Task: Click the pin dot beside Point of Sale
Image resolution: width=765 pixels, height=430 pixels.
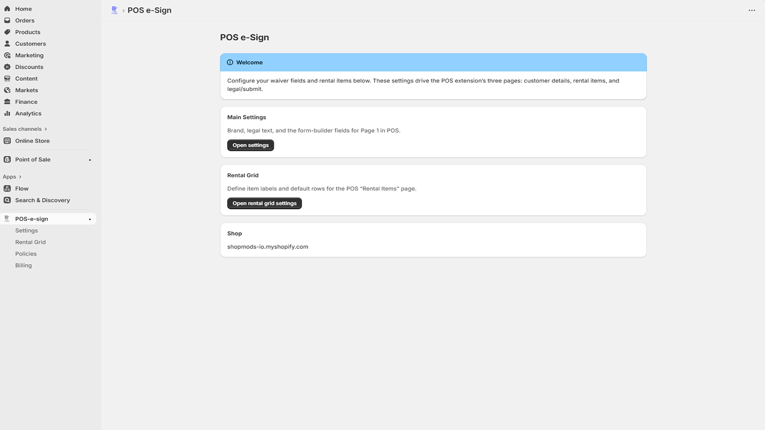Action: [x=90, y=160]
